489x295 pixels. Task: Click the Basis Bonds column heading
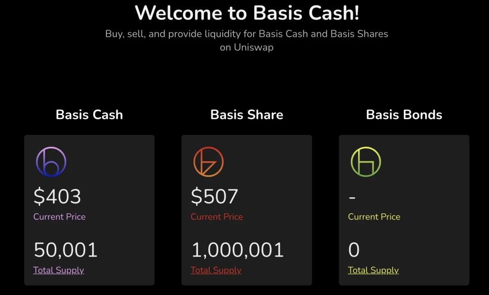404,114
